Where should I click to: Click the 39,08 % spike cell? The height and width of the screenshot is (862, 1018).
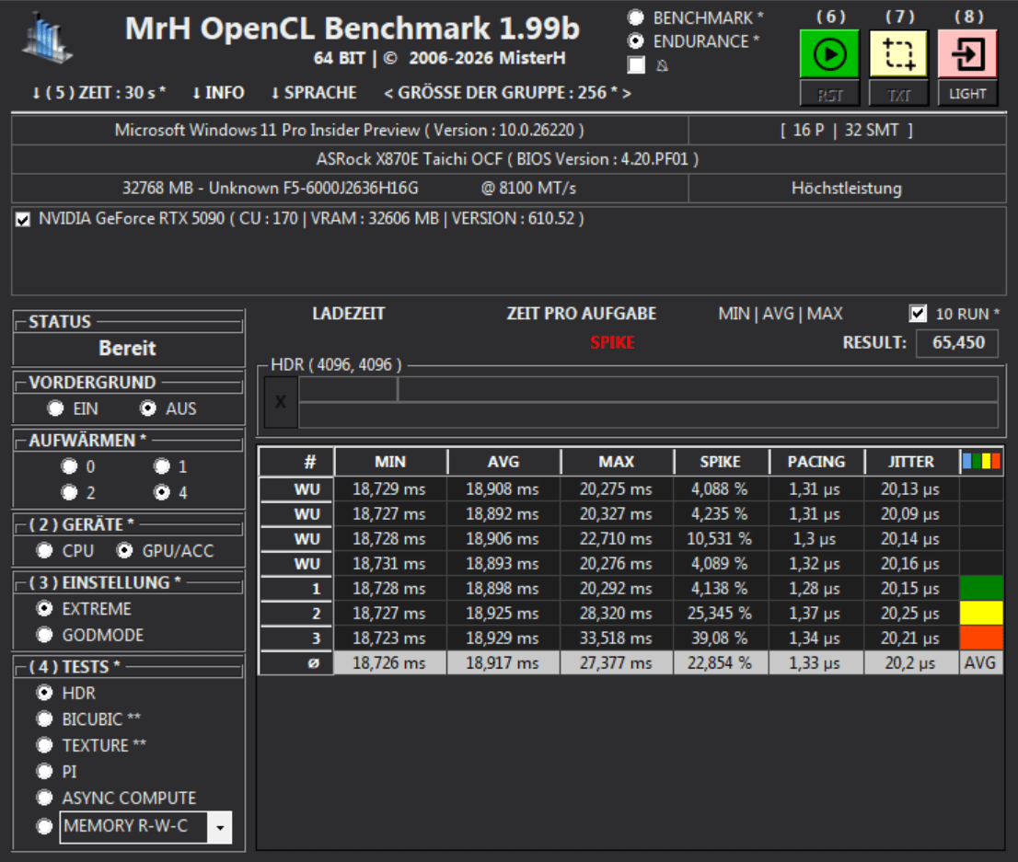720,638
